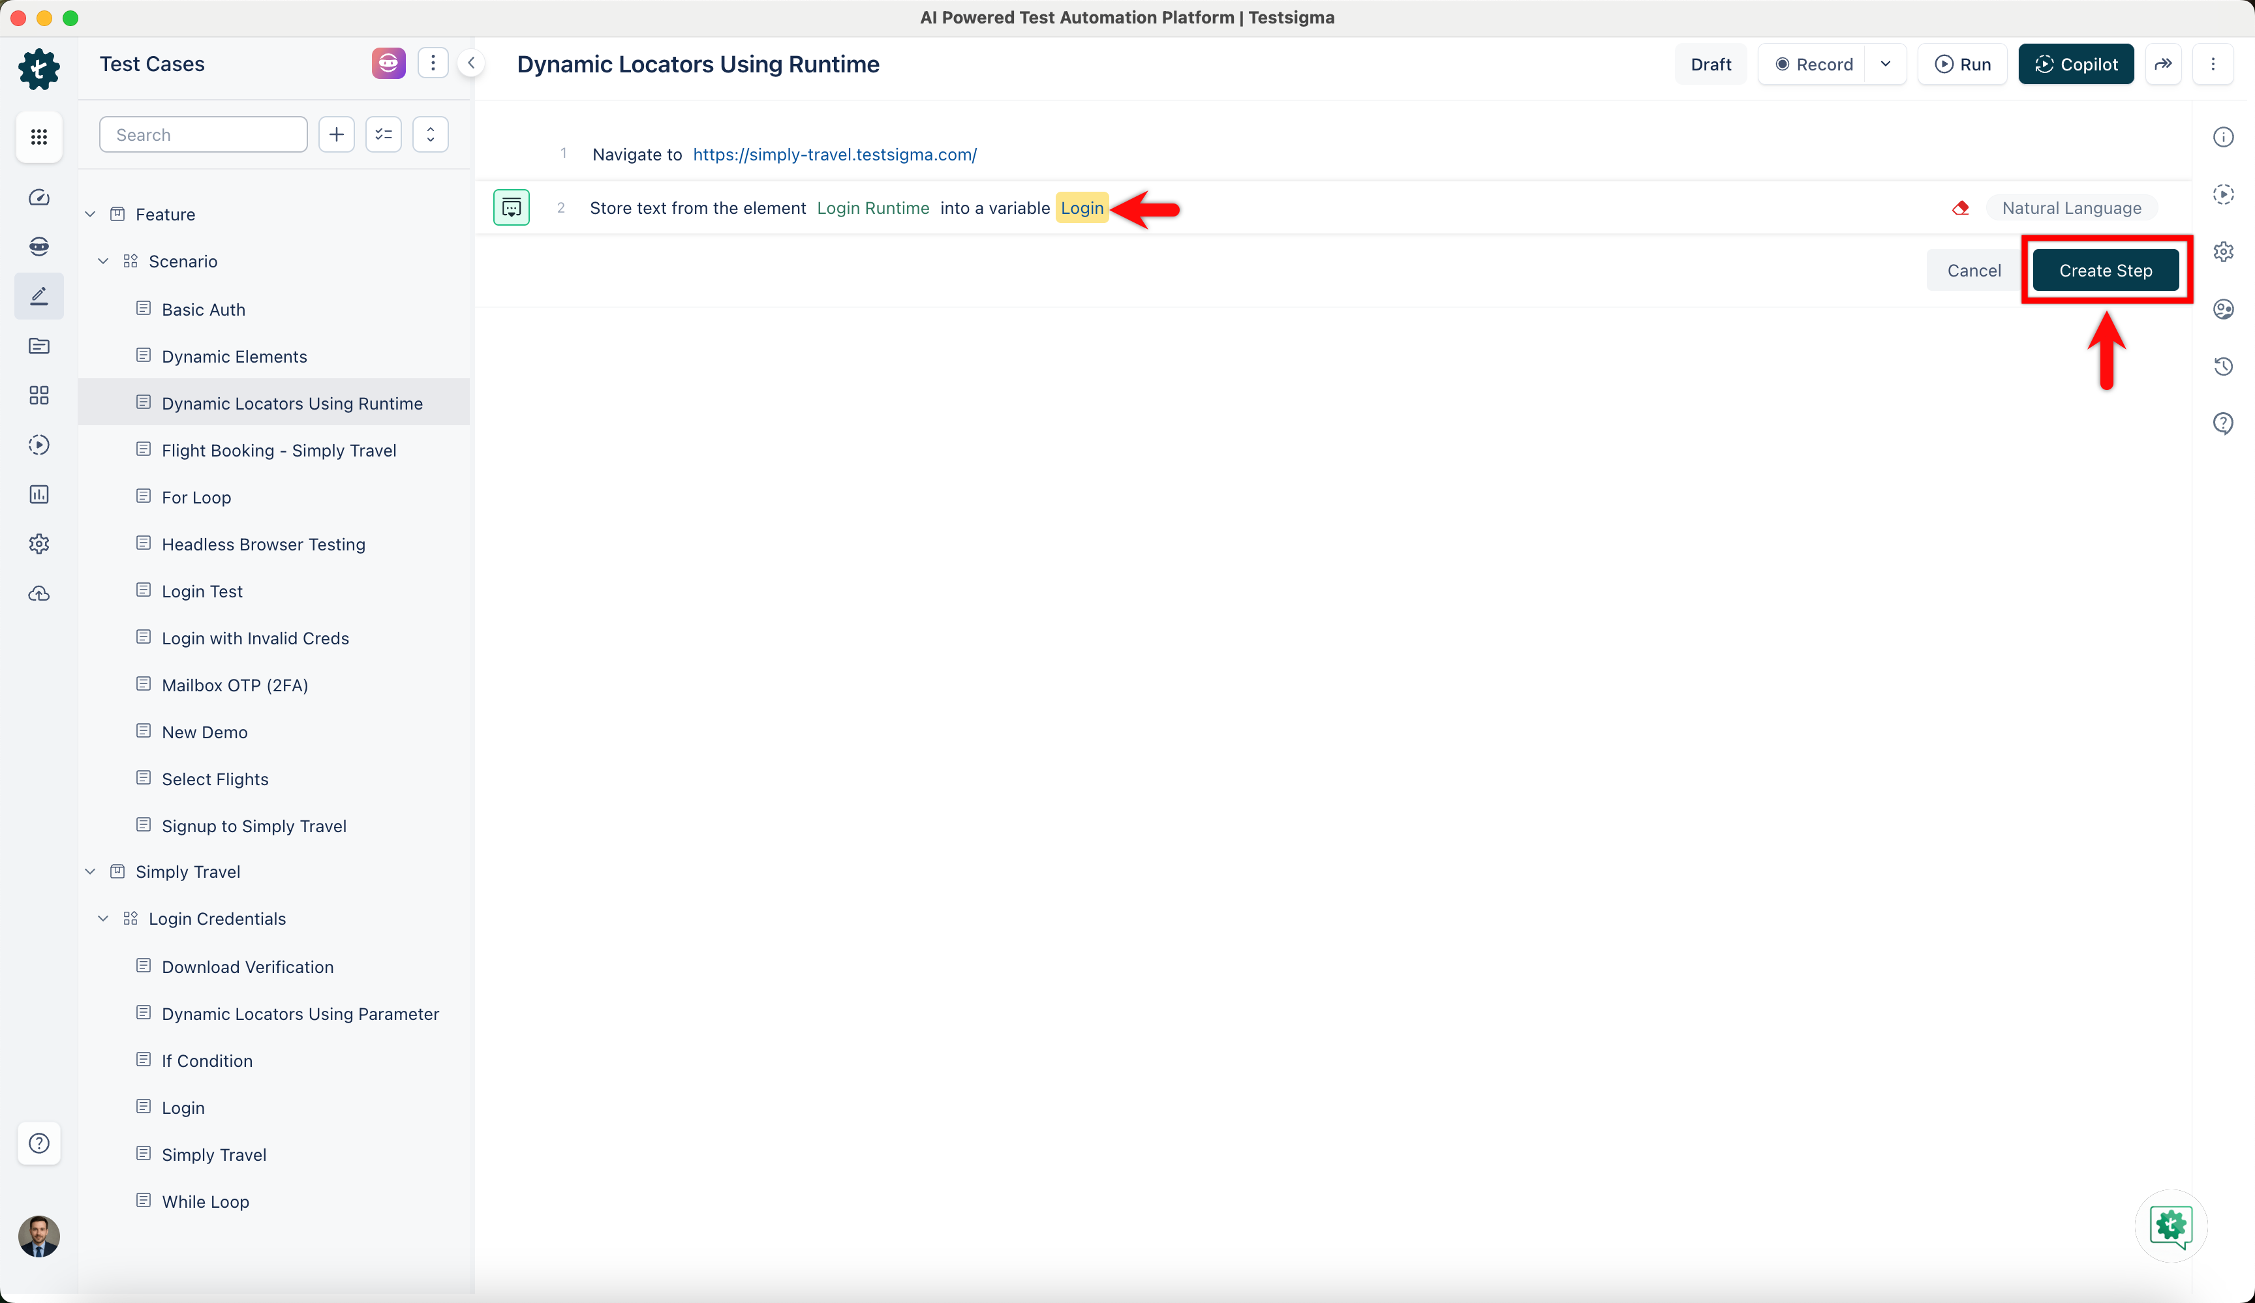Open the dashboard gauge icon in sidebar
This screenshot has width=2255, height=1303.
click(x=38, y=198)
